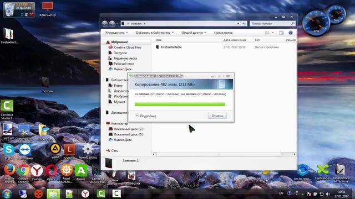Select the Yandex browser desktop icon

point(37,172)
